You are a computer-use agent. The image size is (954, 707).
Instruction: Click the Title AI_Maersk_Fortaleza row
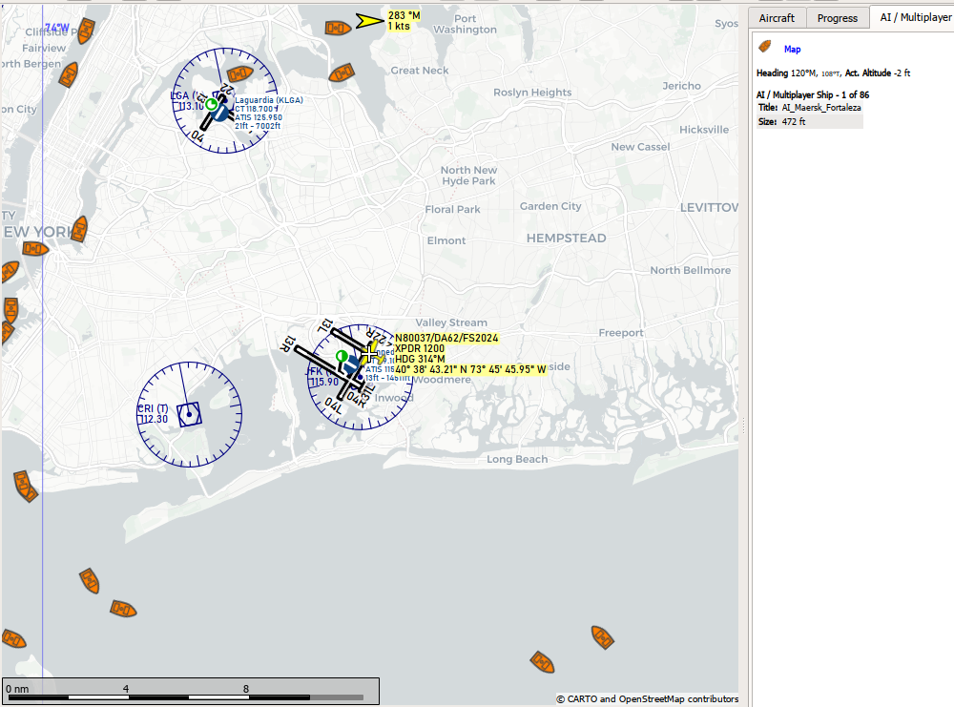click(x=809, y=108)
